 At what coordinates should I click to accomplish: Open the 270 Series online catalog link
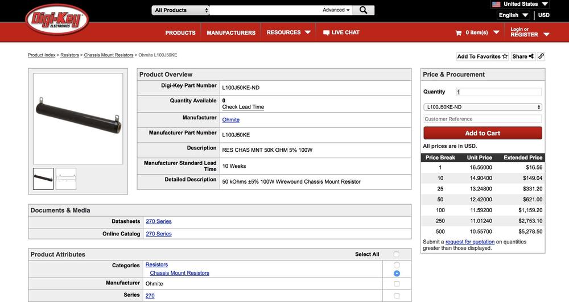coord(159,234)
